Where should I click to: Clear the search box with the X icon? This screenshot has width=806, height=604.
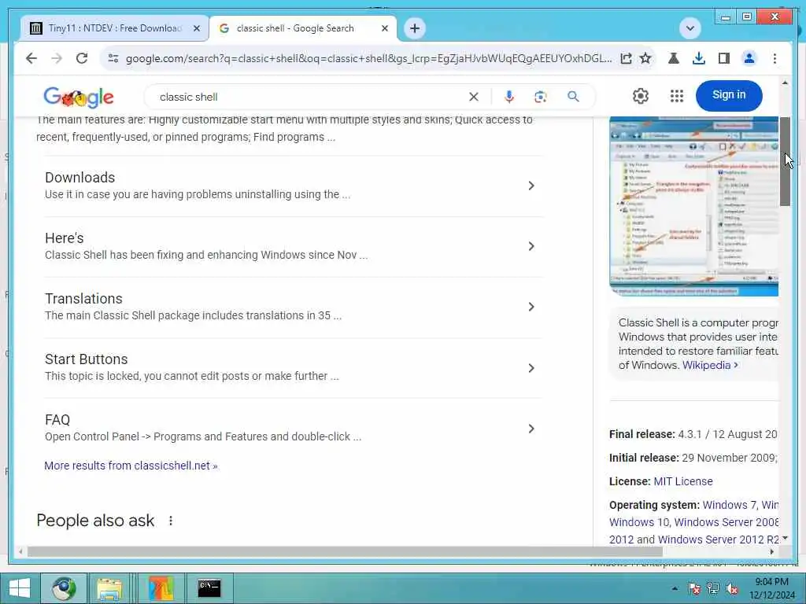[x=474, y=97]
